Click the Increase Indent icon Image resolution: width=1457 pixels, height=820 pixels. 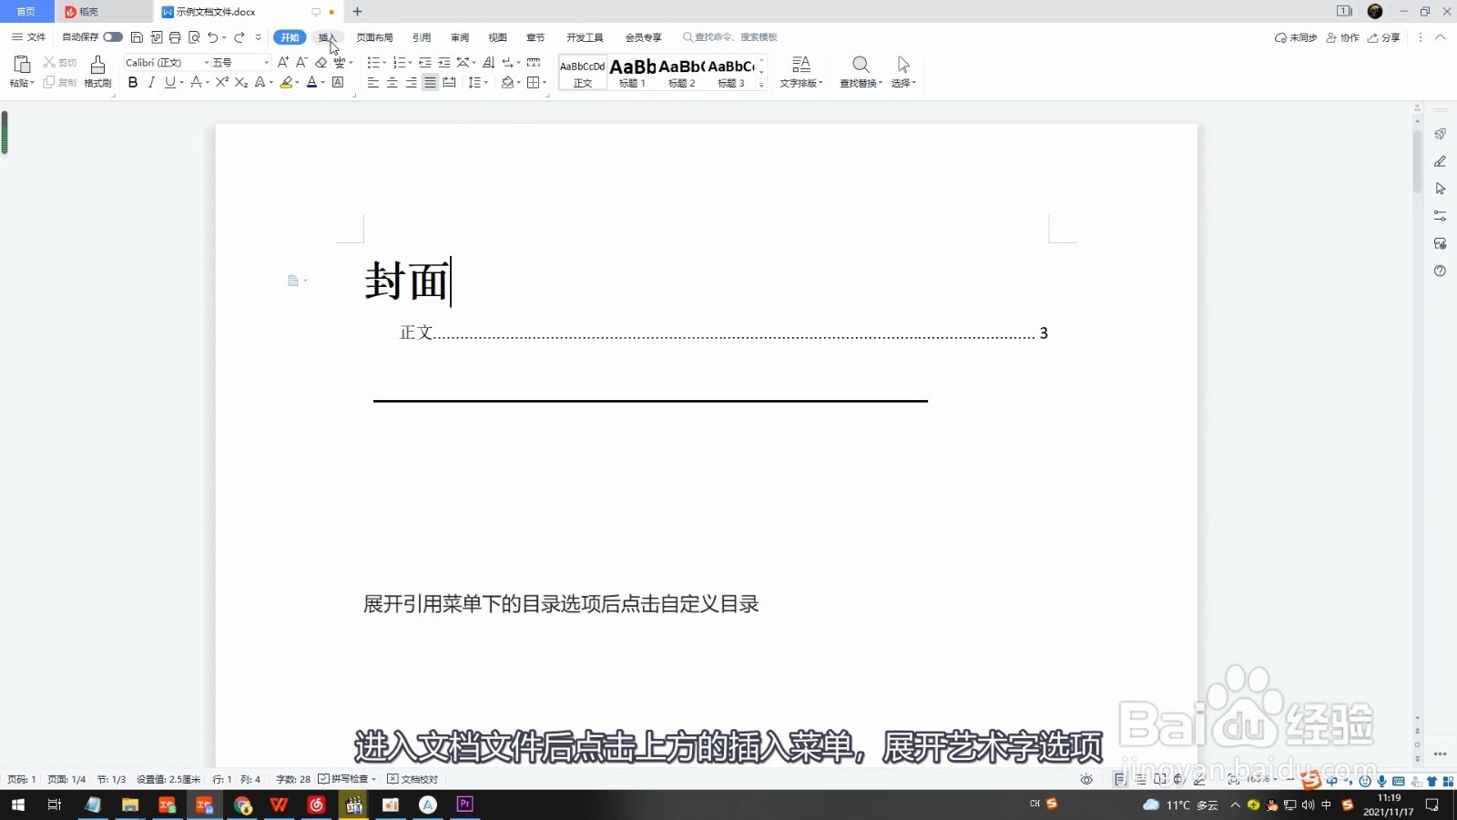[x=444, y=62]
